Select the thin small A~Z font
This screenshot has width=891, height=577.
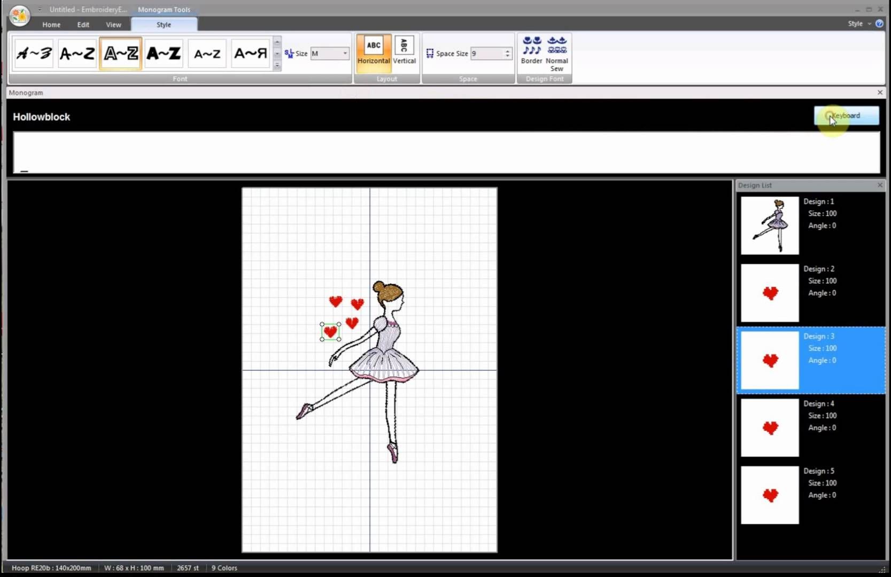(207, 53)
